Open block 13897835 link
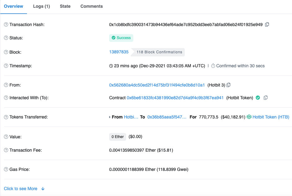Screen dimensions: 292x196 119,52
